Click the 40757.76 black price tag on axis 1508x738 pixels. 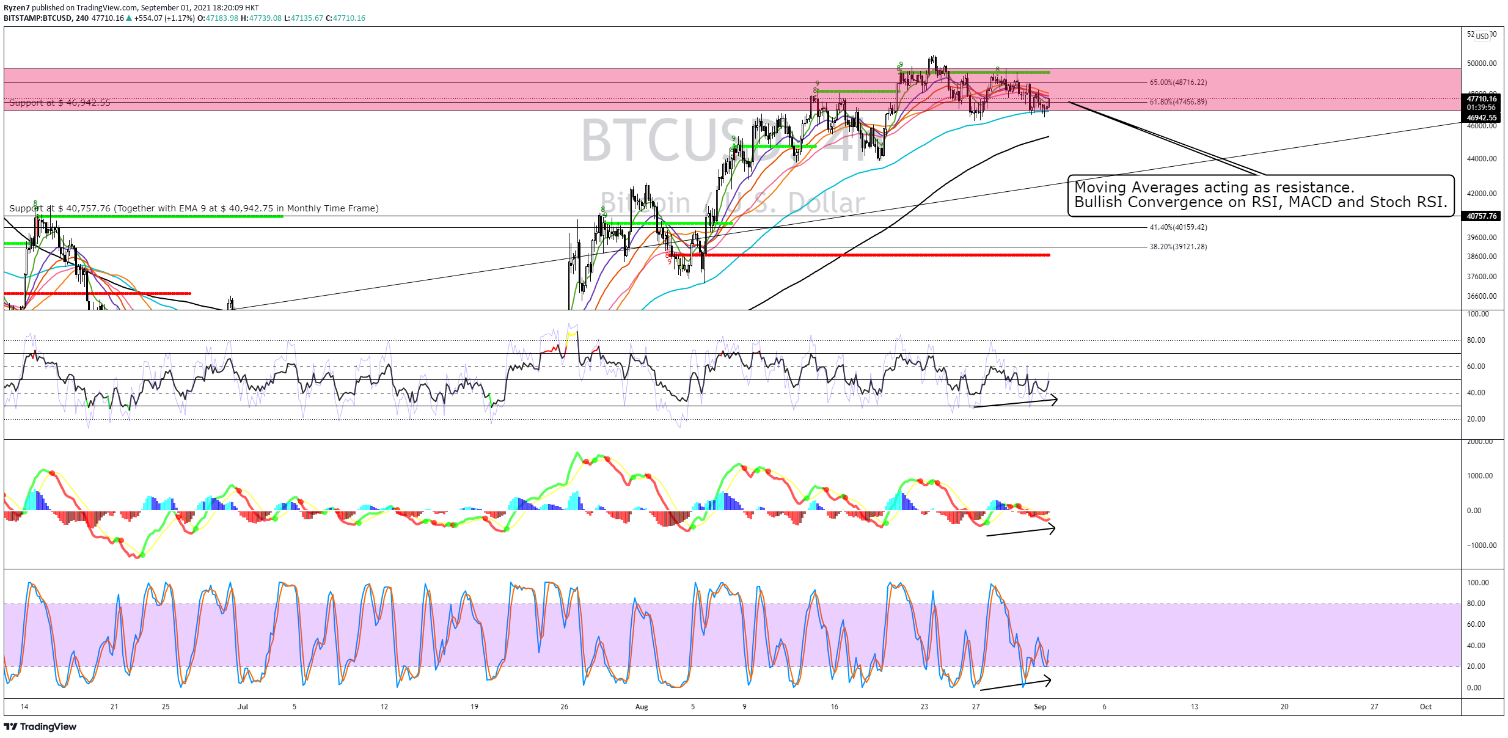coord(1482,216)
